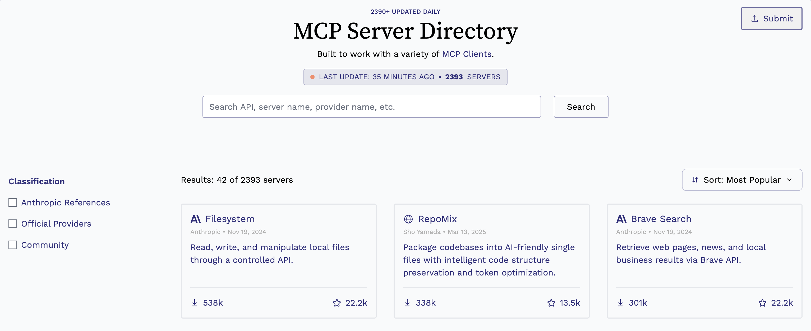Check the Official Providers filter
The height and width of the screenshot is (331, 811).
pyautogui.click(x=13, y=224)
